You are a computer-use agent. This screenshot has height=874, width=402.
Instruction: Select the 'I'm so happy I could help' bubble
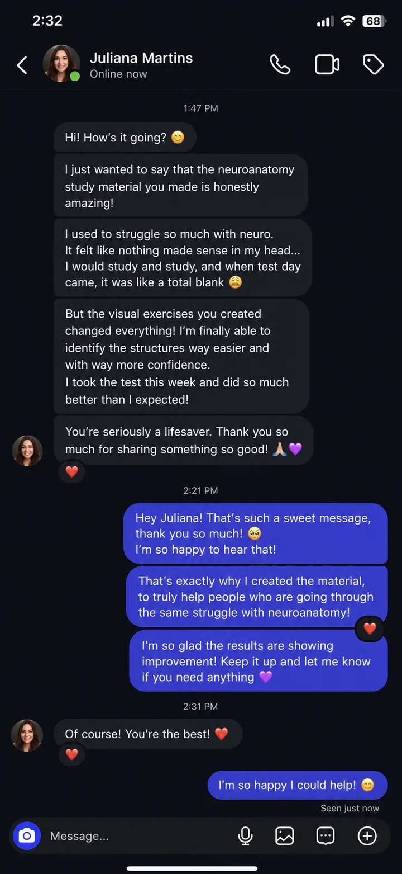pyautogui.click(x=297, y=785)
